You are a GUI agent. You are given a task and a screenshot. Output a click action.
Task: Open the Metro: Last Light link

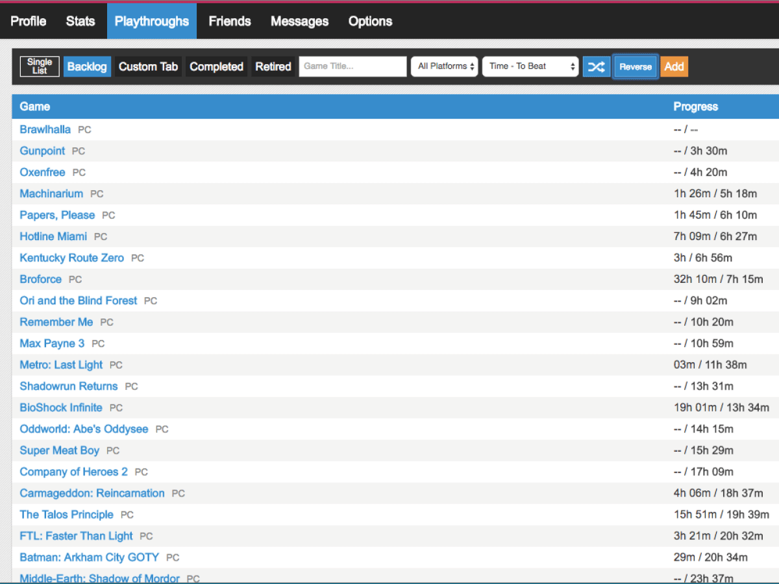tap(62, 365)
